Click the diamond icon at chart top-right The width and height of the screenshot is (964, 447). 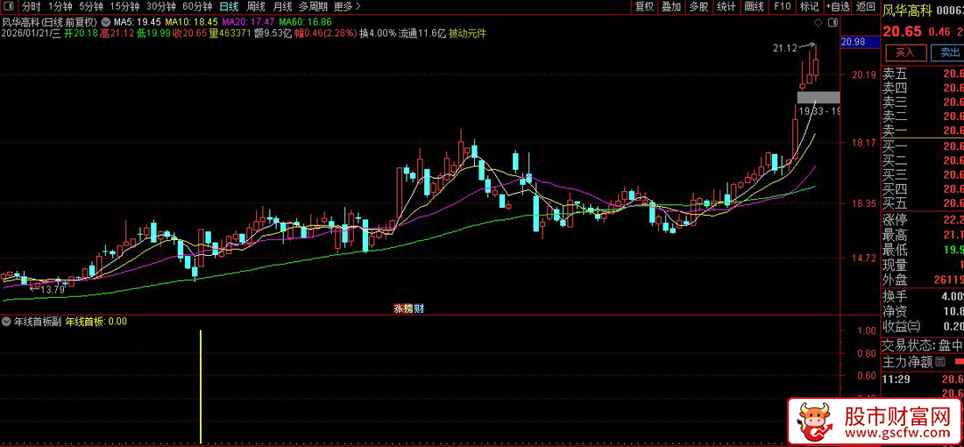(x=818, y=23)
